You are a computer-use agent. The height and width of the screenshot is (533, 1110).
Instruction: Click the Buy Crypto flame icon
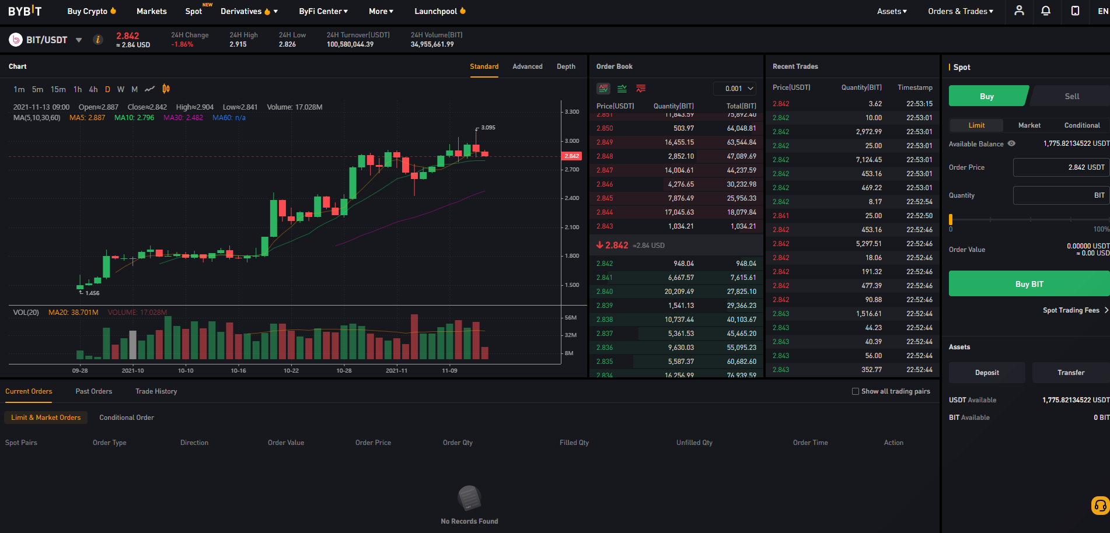pos(114,10)
